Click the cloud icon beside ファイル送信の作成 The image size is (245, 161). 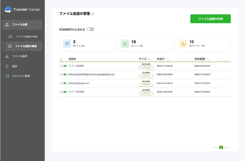[x=10, y=36]
